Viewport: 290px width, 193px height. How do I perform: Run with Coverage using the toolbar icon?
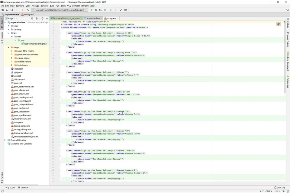tap(100, 10)
